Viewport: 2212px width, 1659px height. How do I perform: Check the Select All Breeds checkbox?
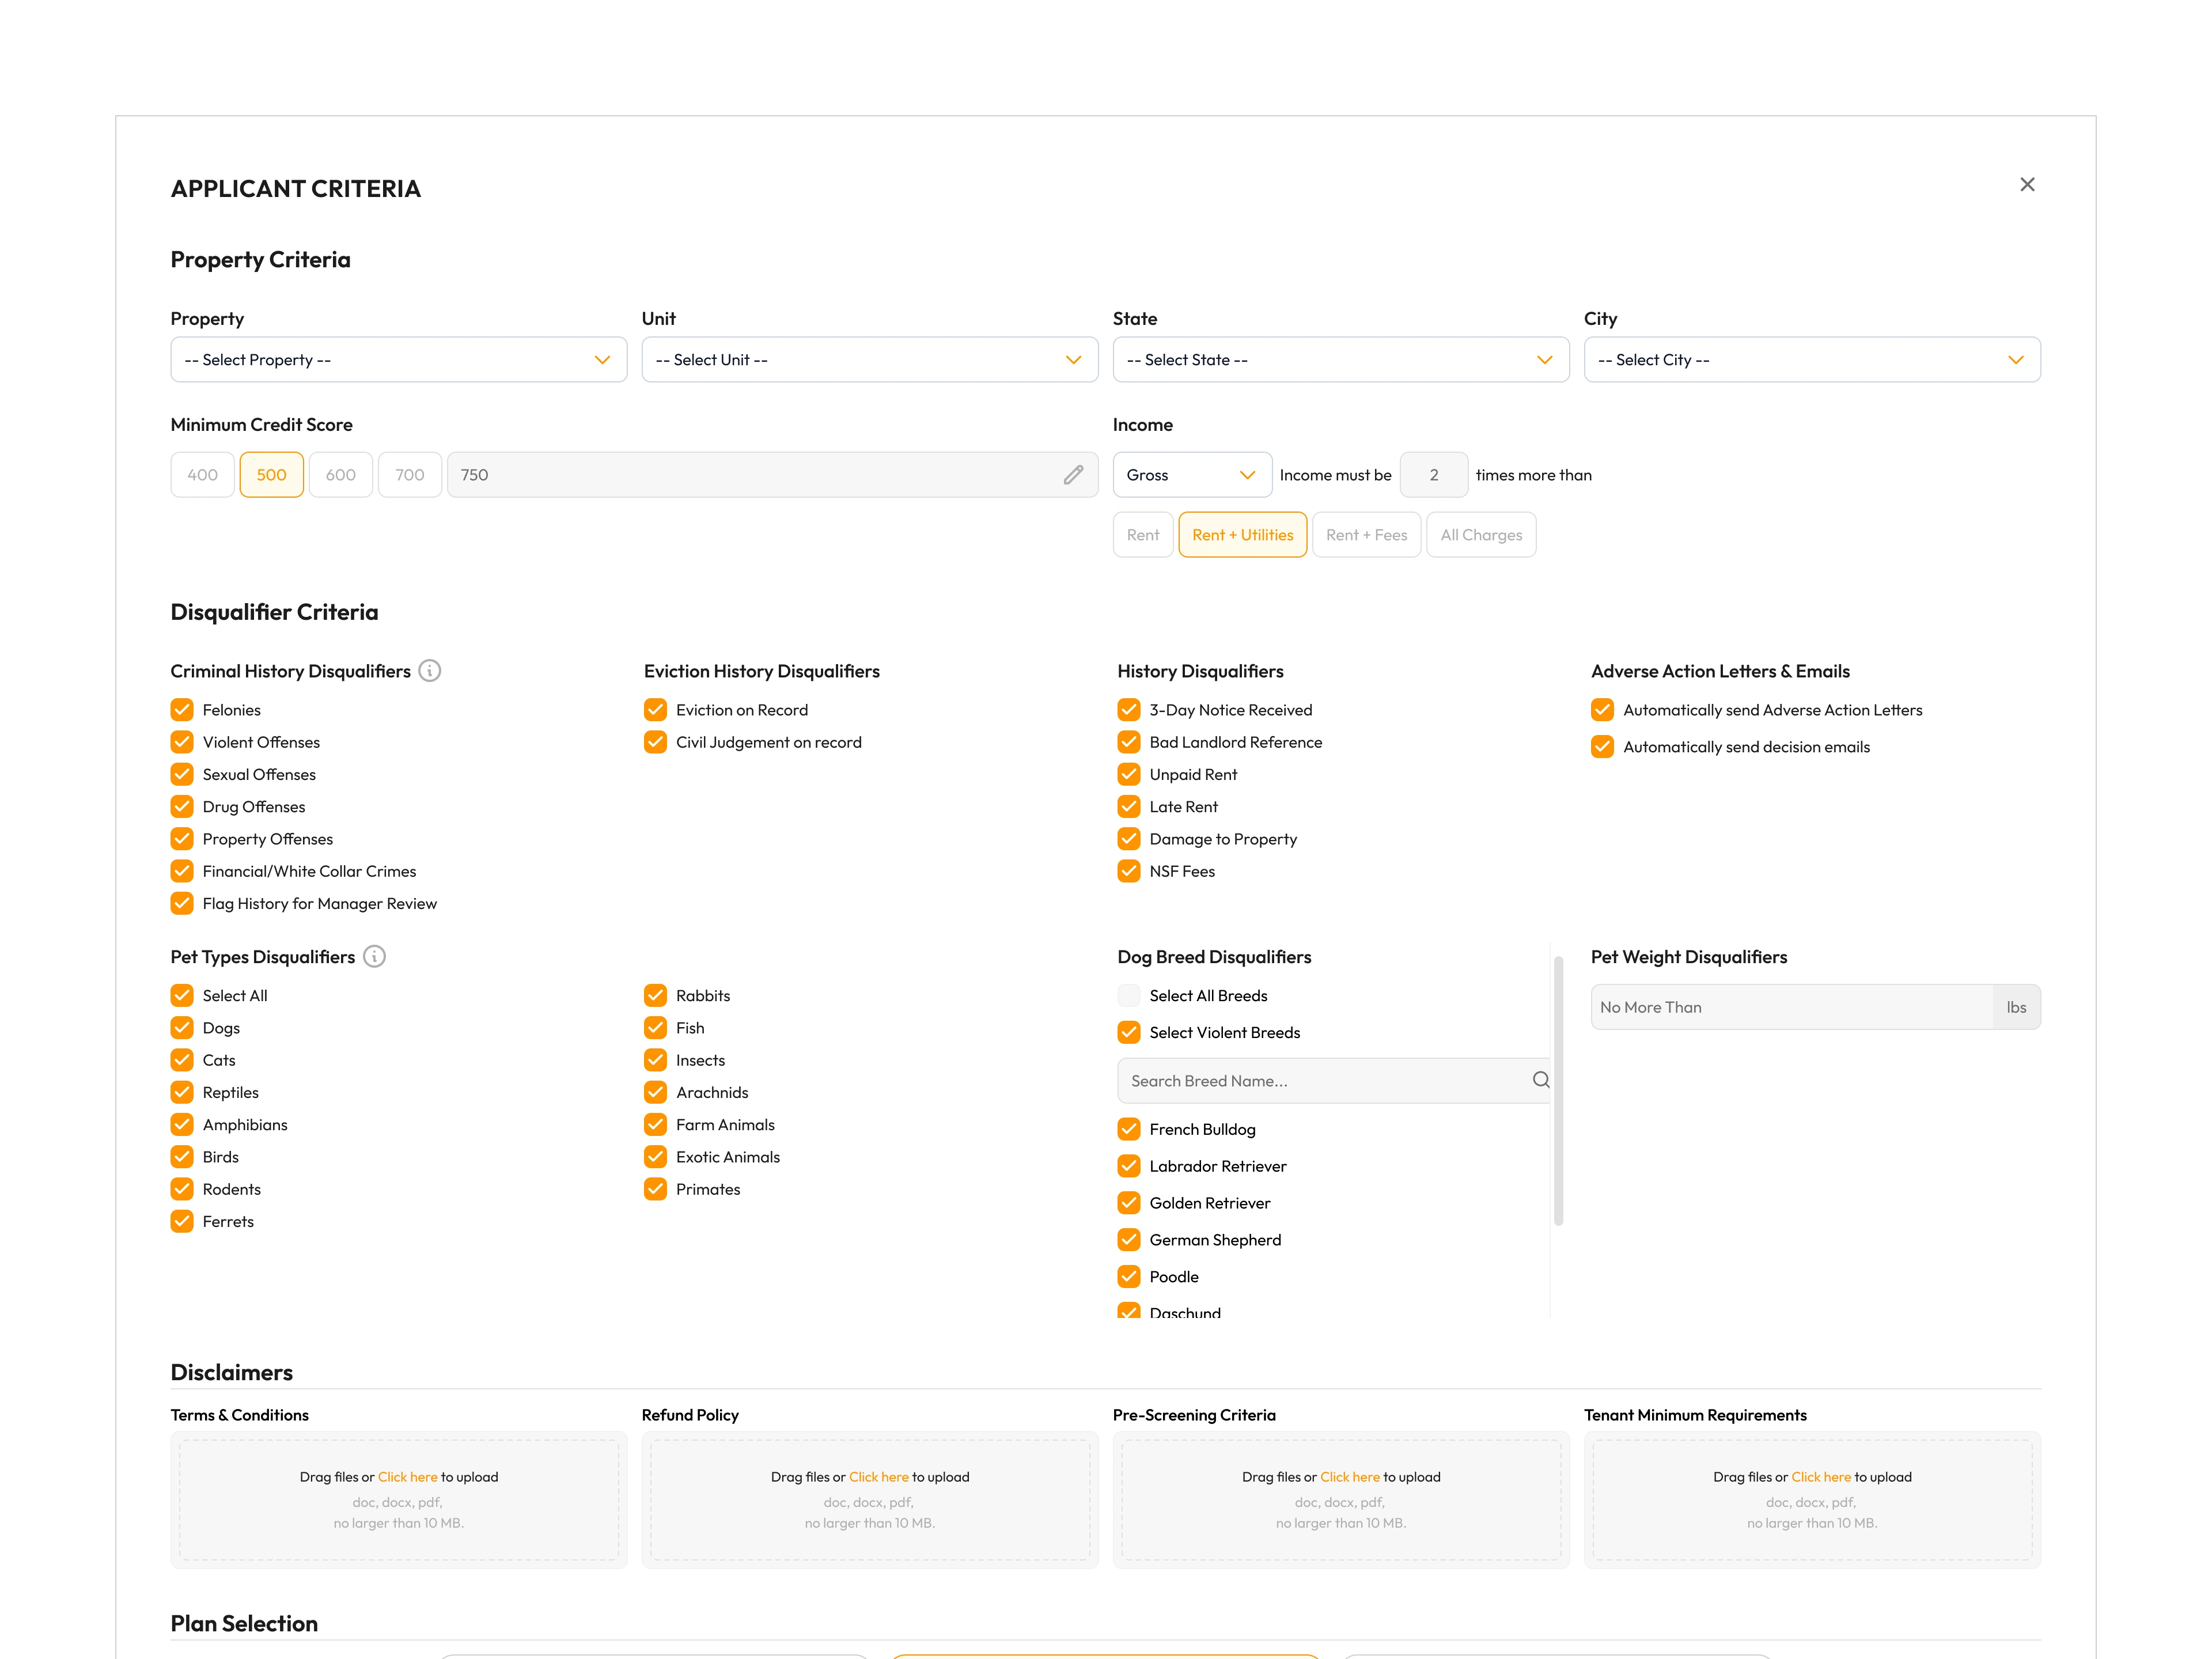pos(1129,996)
